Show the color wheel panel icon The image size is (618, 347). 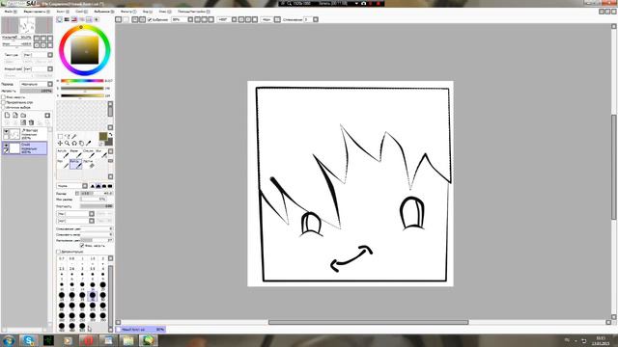60,19
